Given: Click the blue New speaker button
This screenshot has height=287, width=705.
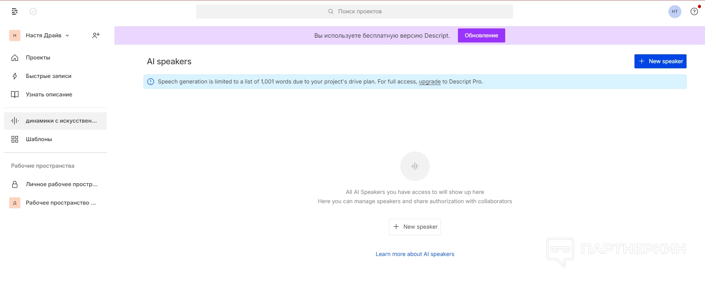Looking at the screenshot, I should coord(660,61).
